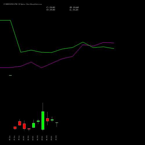Click the open value O: 18.05
This screenshot has height=145, width=145.
point(51,10)
